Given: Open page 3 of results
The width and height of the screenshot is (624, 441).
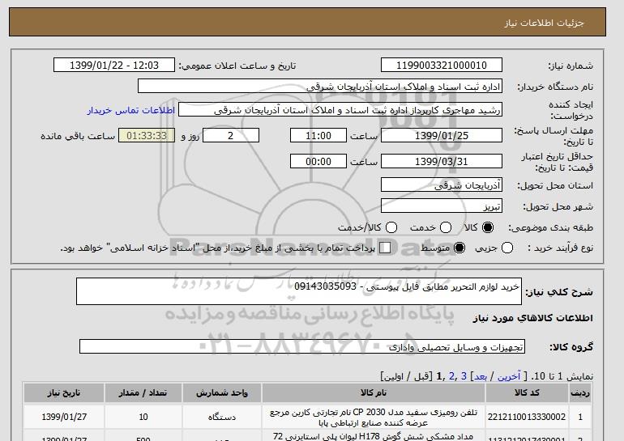Looking at the screenshot, I should [x=464, y=375].
